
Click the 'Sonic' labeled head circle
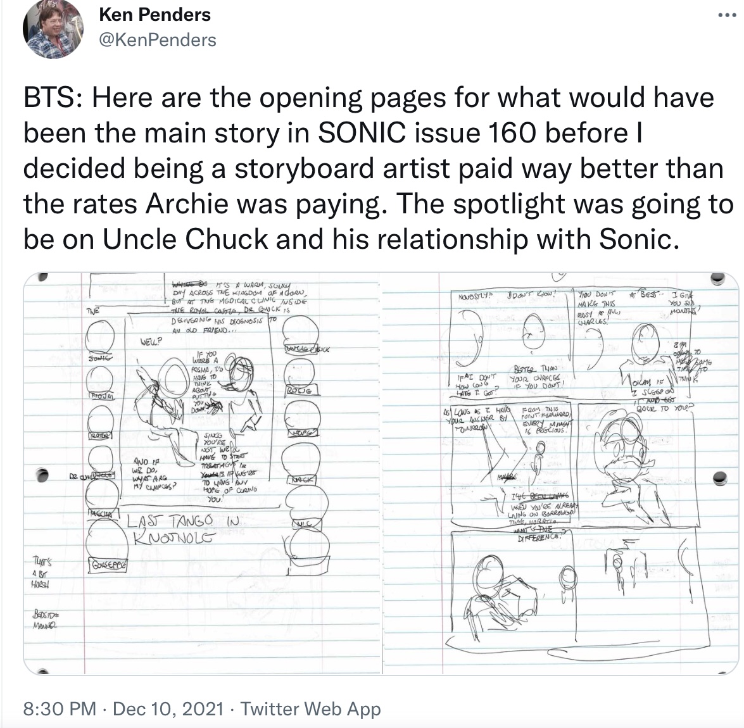click(x=100, y=336)
